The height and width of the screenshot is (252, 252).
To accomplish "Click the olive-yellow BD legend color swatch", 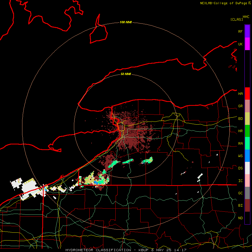I will 247,119.
